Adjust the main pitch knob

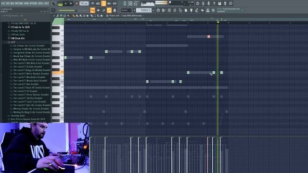[53, 10]
